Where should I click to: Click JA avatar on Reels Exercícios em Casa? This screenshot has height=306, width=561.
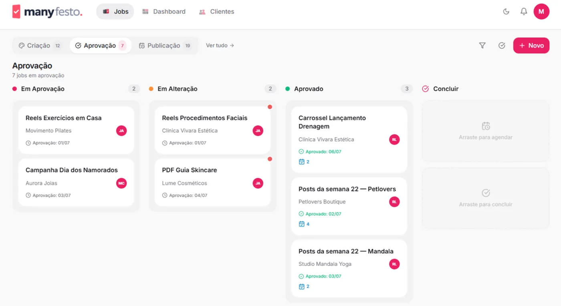121,131
